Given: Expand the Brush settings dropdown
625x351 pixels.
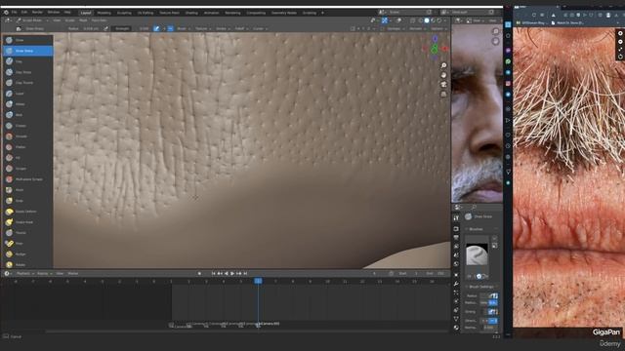Looking at the screenshot, I should tap(183, 28).
